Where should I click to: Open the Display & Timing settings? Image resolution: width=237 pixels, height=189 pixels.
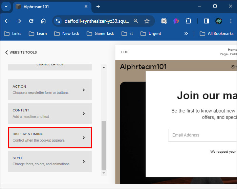coord(50,138)
